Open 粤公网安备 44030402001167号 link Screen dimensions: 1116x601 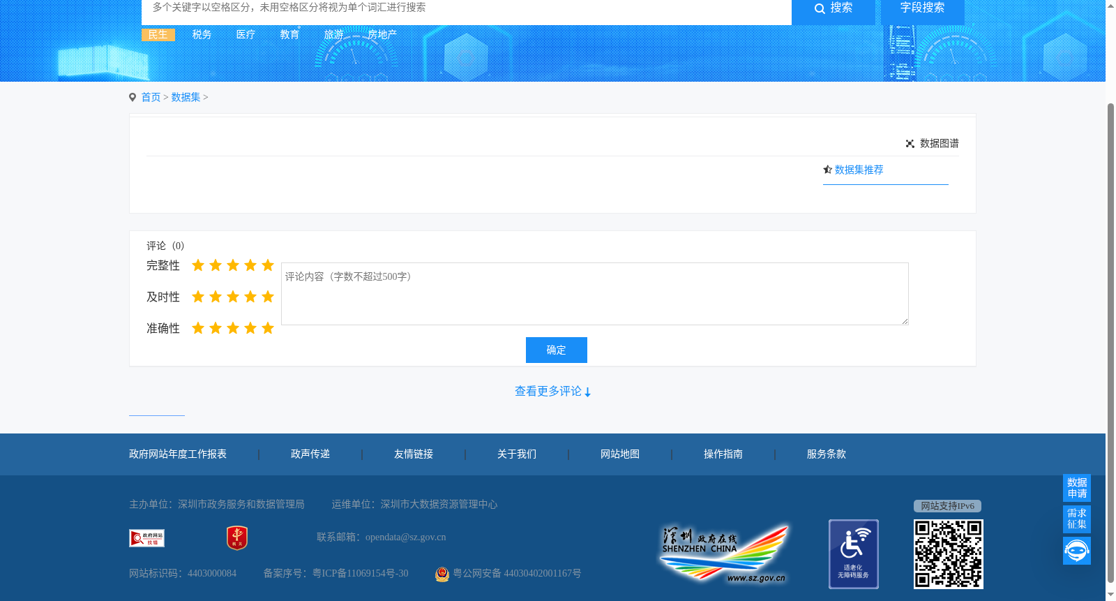[517, 574]
